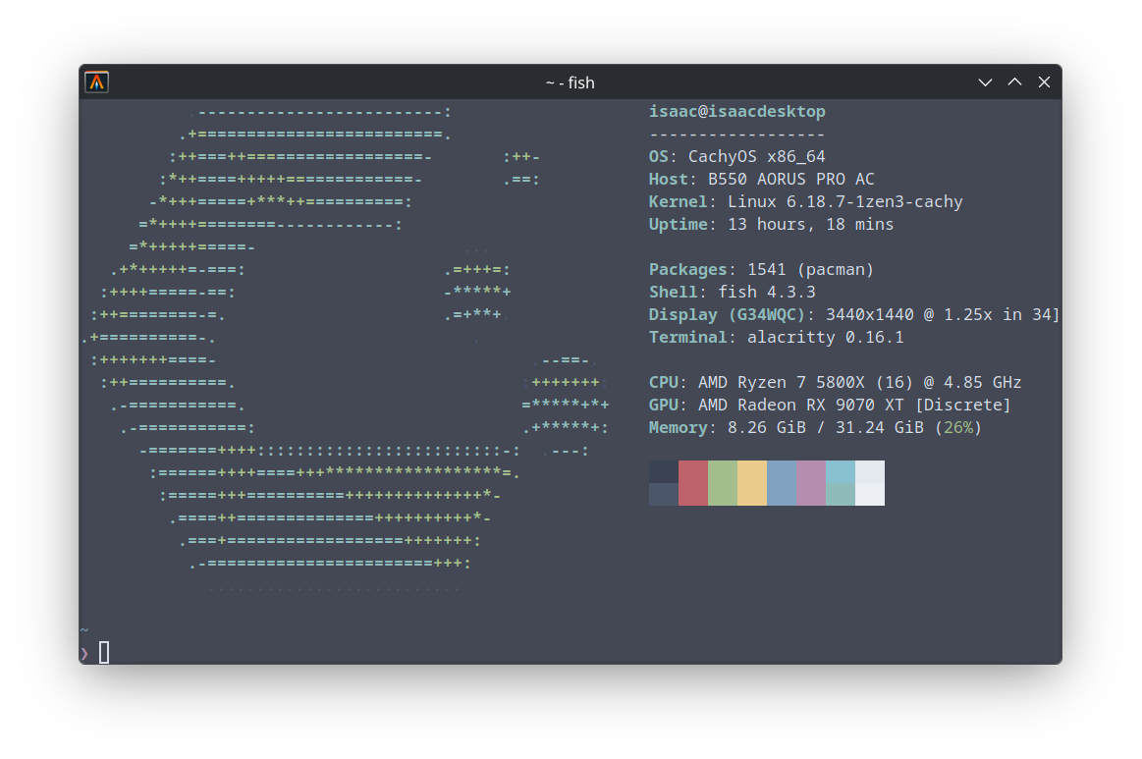
Task: Click the '26%' memory percentage value
Action: [x=958, y=427]
